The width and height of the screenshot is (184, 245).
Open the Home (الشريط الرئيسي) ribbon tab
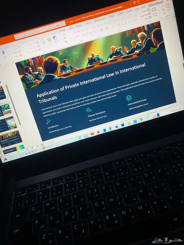pos(155,3)
